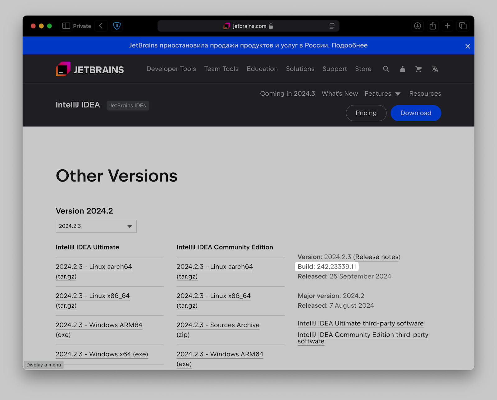
Task: Download Ultimate 2024.2.3 Linux x86_64 tar.gz
Action: tap(93, 301)
